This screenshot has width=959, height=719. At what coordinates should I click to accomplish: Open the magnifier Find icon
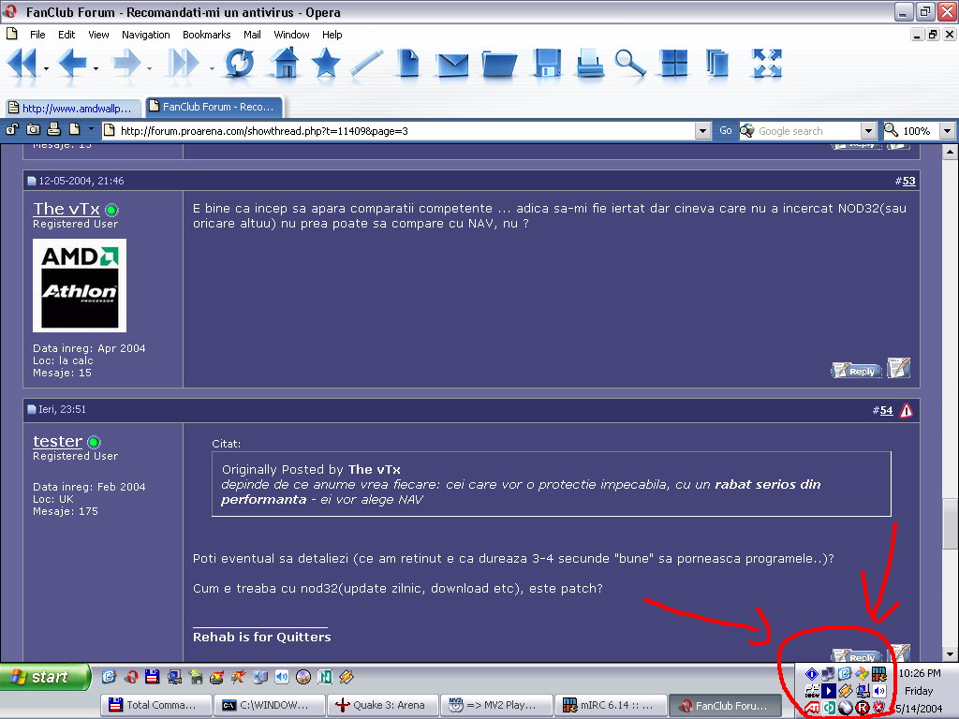pos(629,64)
